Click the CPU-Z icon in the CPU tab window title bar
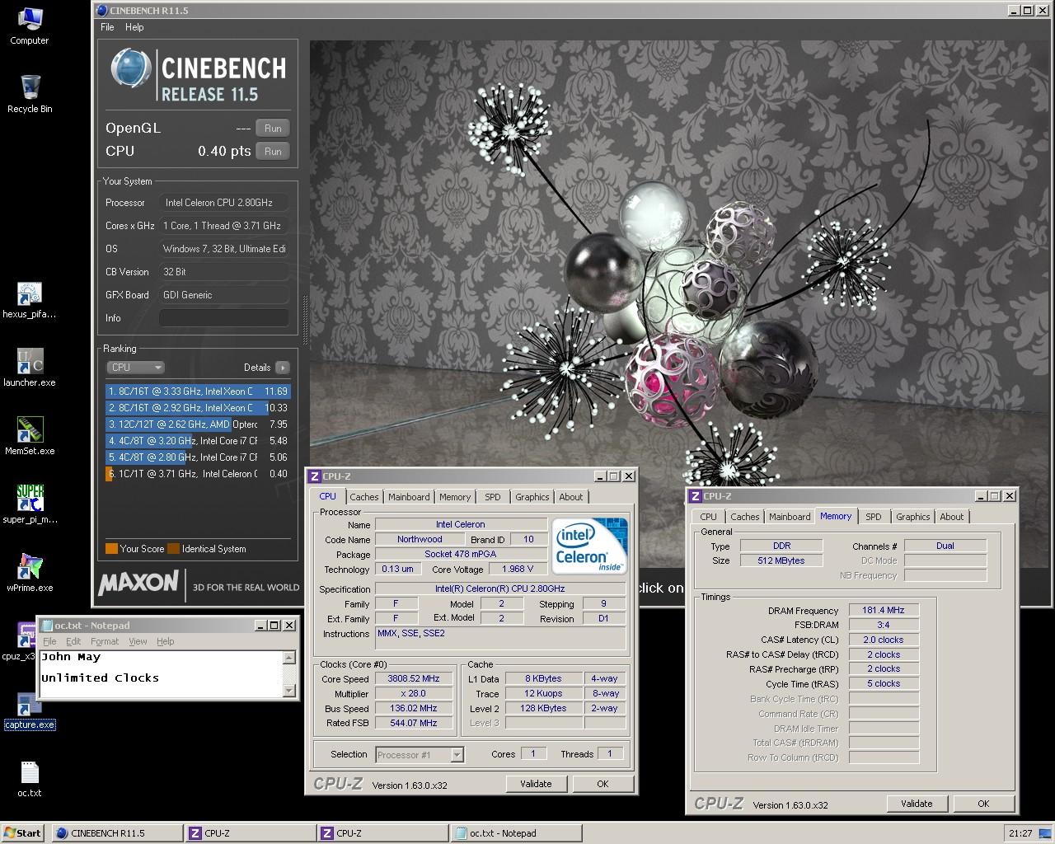 point(314,476)
